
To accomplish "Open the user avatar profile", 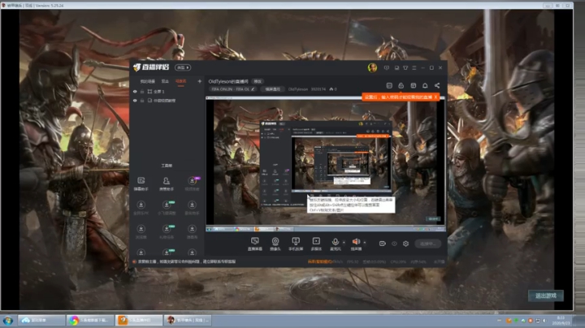I will [372, 67].
